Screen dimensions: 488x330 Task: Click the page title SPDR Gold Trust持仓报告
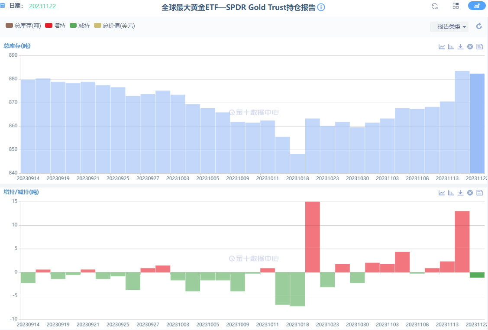pyautogui.click(x=239, y=7)
